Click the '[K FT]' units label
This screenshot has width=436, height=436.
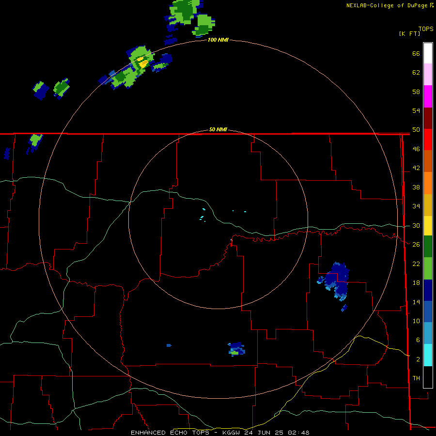point(409,33)
